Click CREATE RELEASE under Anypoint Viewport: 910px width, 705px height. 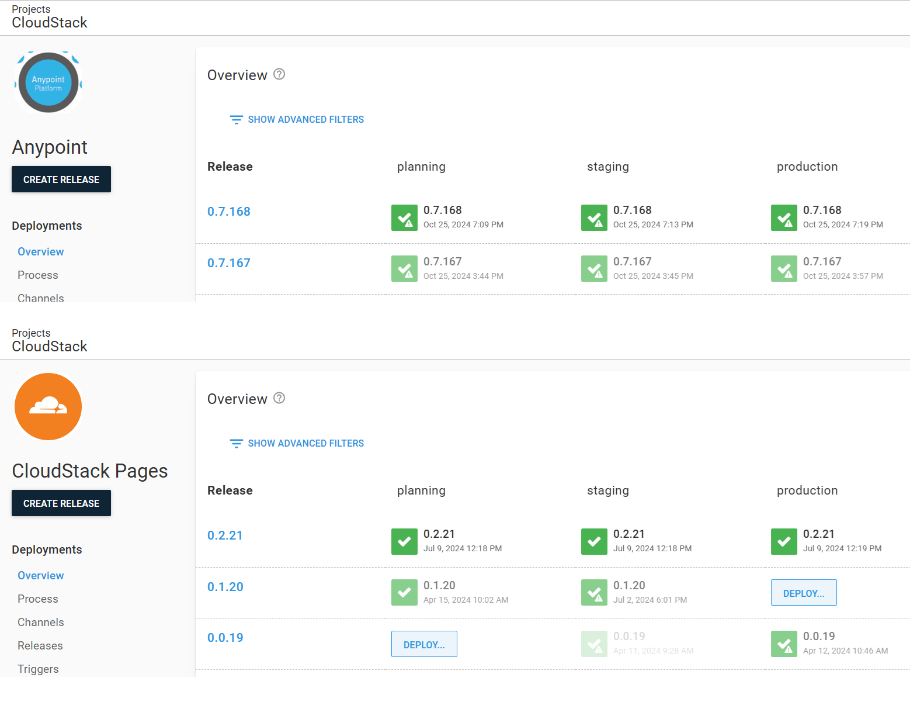click(61, 179)
